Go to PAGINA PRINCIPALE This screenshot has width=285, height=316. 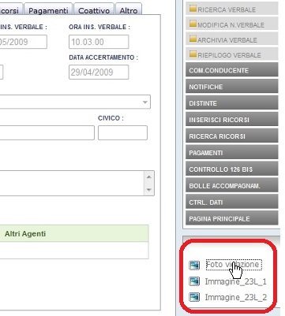coord(231,218)
